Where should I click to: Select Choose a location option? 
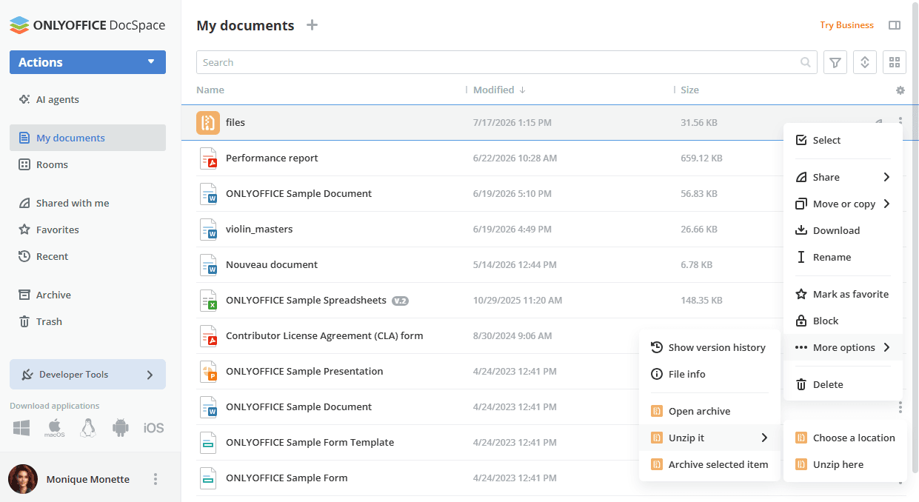click(x=845, y=438)
